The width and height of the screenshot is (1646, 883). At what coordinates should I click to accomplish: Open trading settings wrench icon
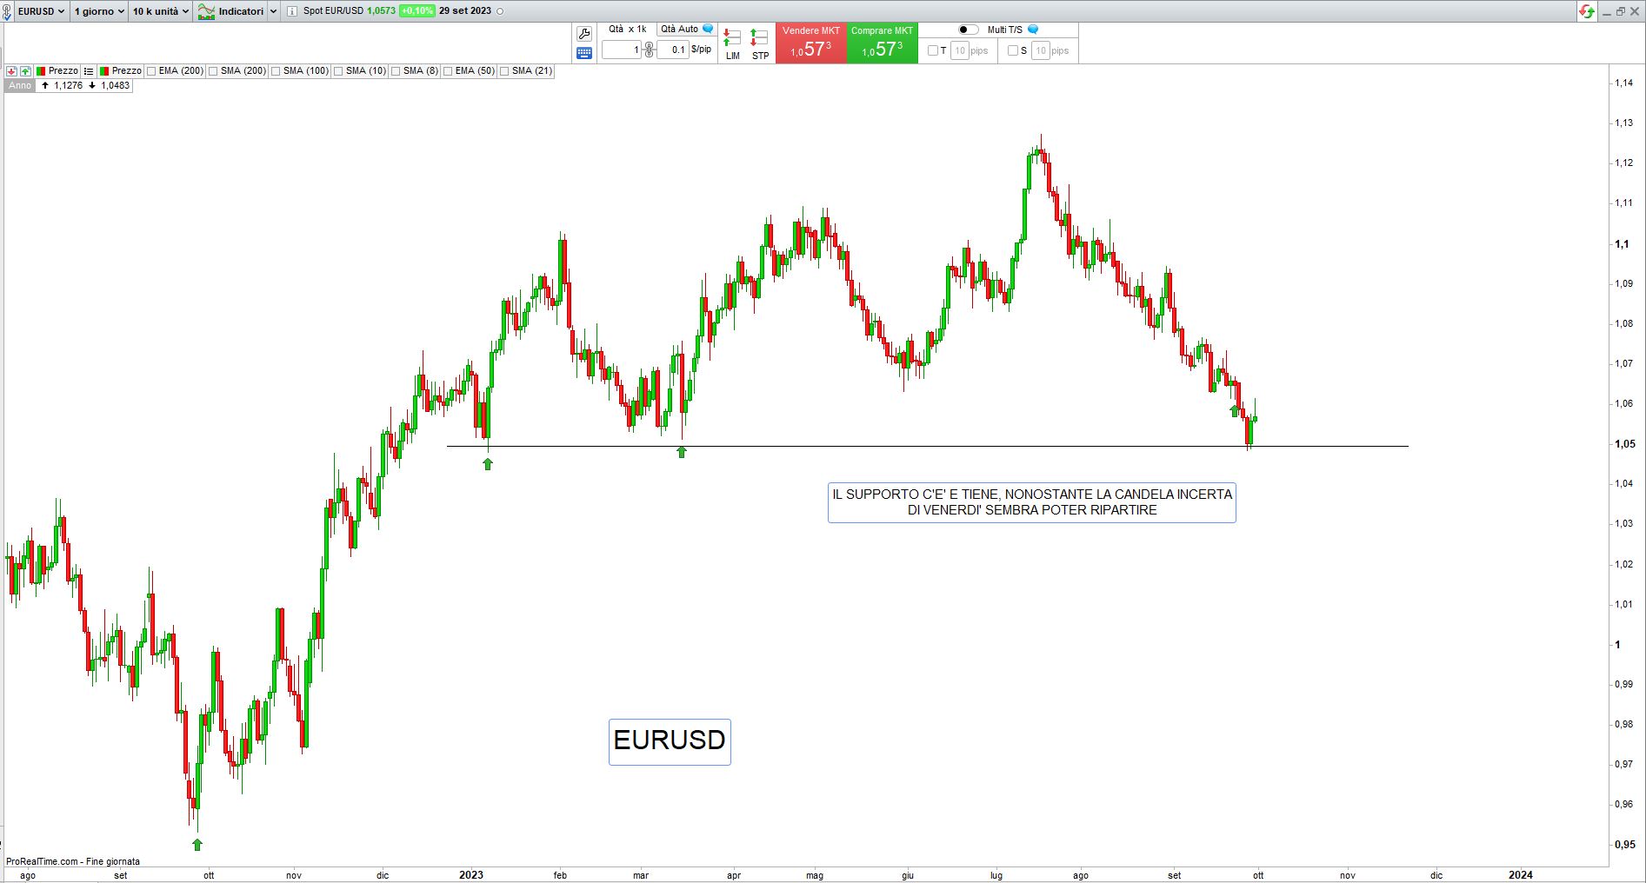coord(584,34)
